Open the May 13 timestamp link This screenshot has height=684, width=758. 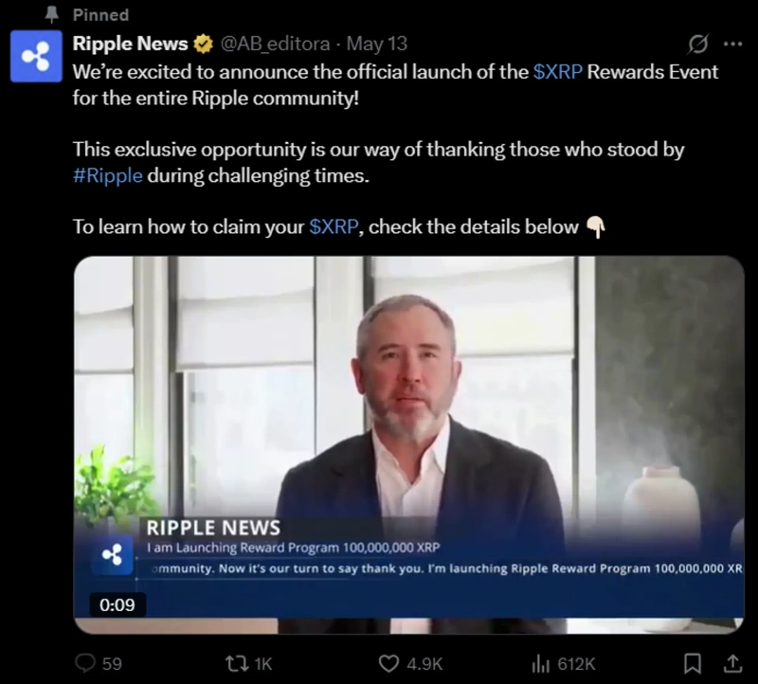(376, 44)
